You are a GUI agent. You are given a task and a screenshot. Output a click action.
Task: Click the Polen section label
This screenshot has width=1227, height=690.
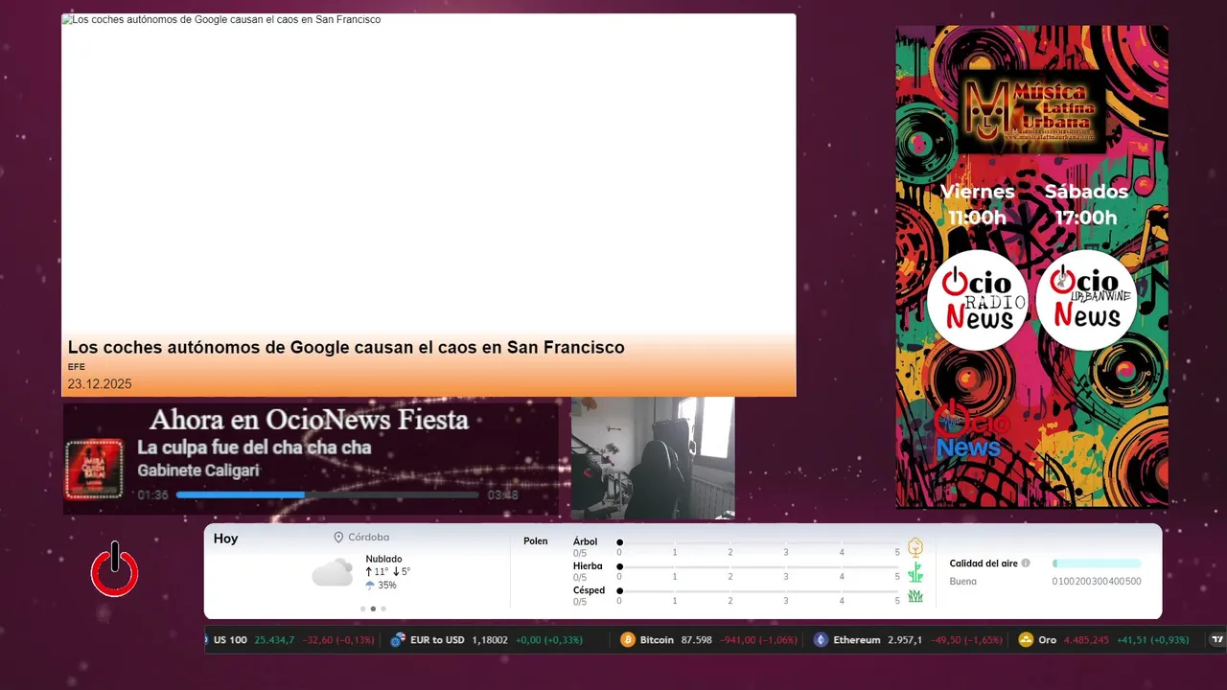click(536, 541)
